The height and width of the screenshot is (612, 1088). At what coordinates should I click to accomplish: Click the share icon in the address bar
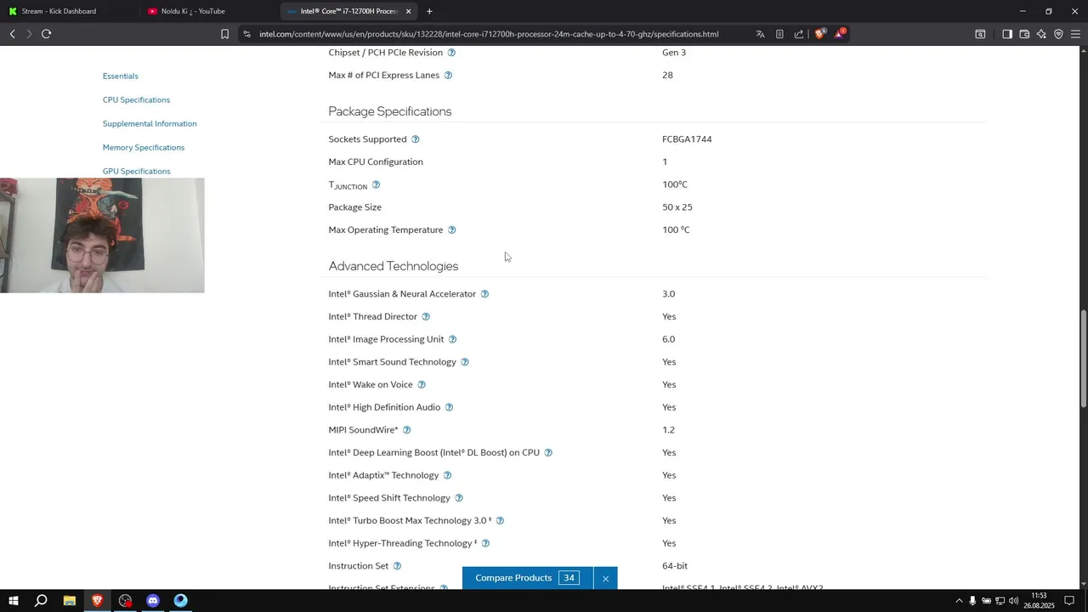[799, 34]
